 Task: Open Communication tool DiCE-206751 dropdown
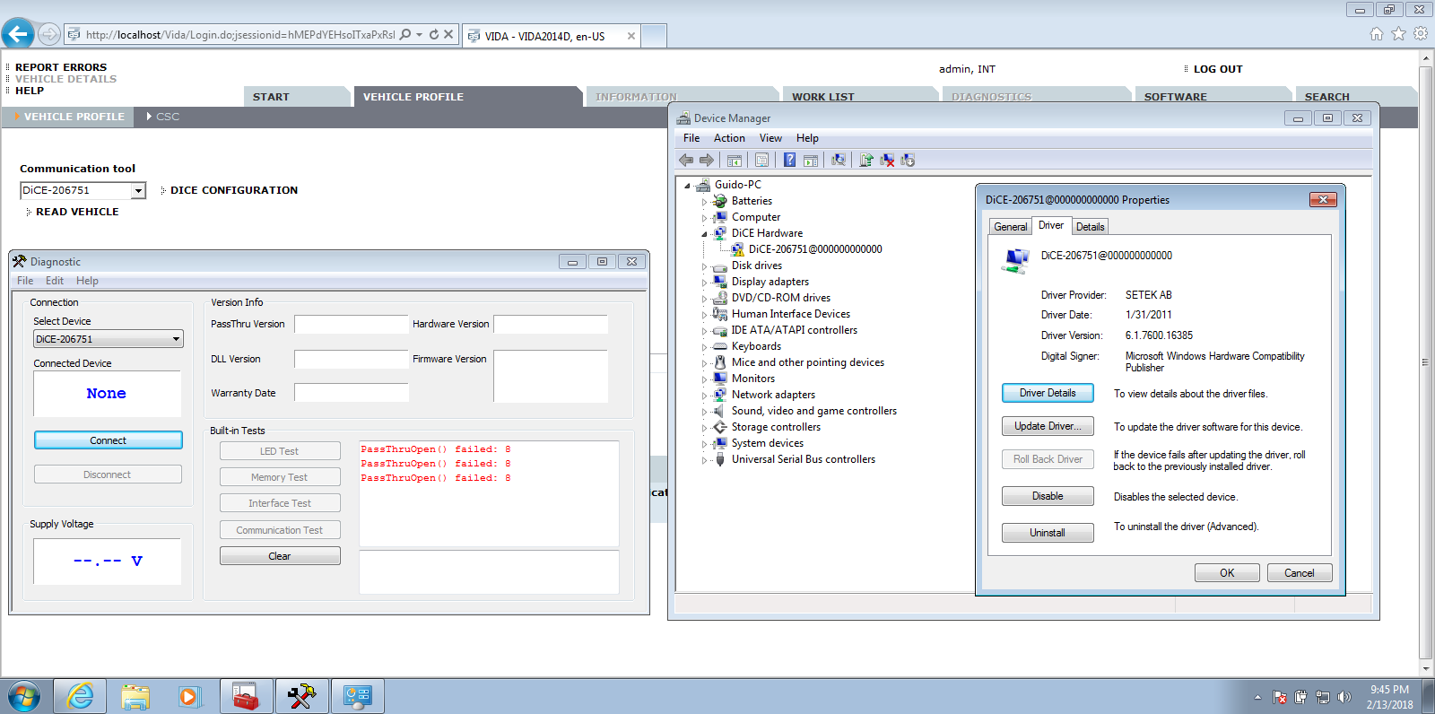pyautogui.click(x=138, y=190)
